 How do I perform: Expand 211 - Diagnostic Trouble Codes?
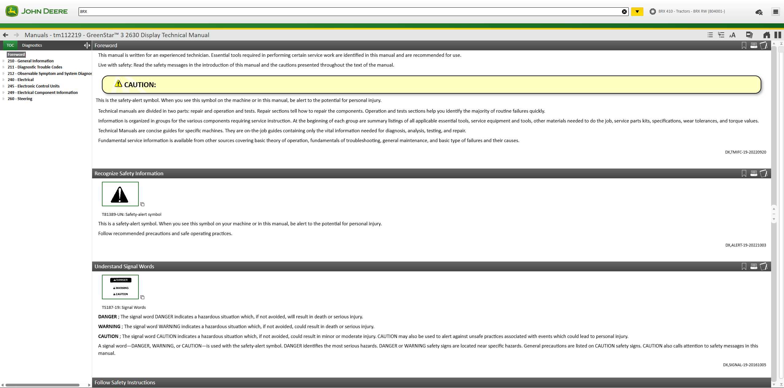pos(3,67)
